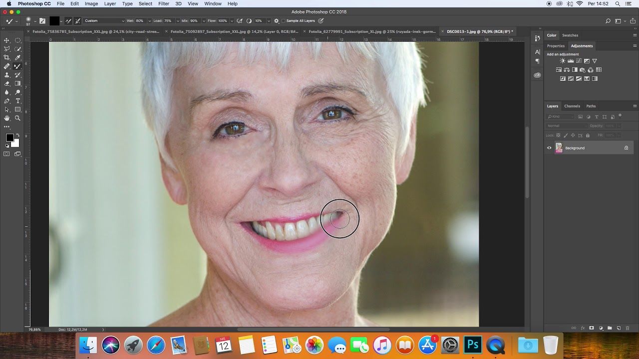Toggle Quick Mask mode
This screenshot has width=639, height=359.
[x=7, y=154]
